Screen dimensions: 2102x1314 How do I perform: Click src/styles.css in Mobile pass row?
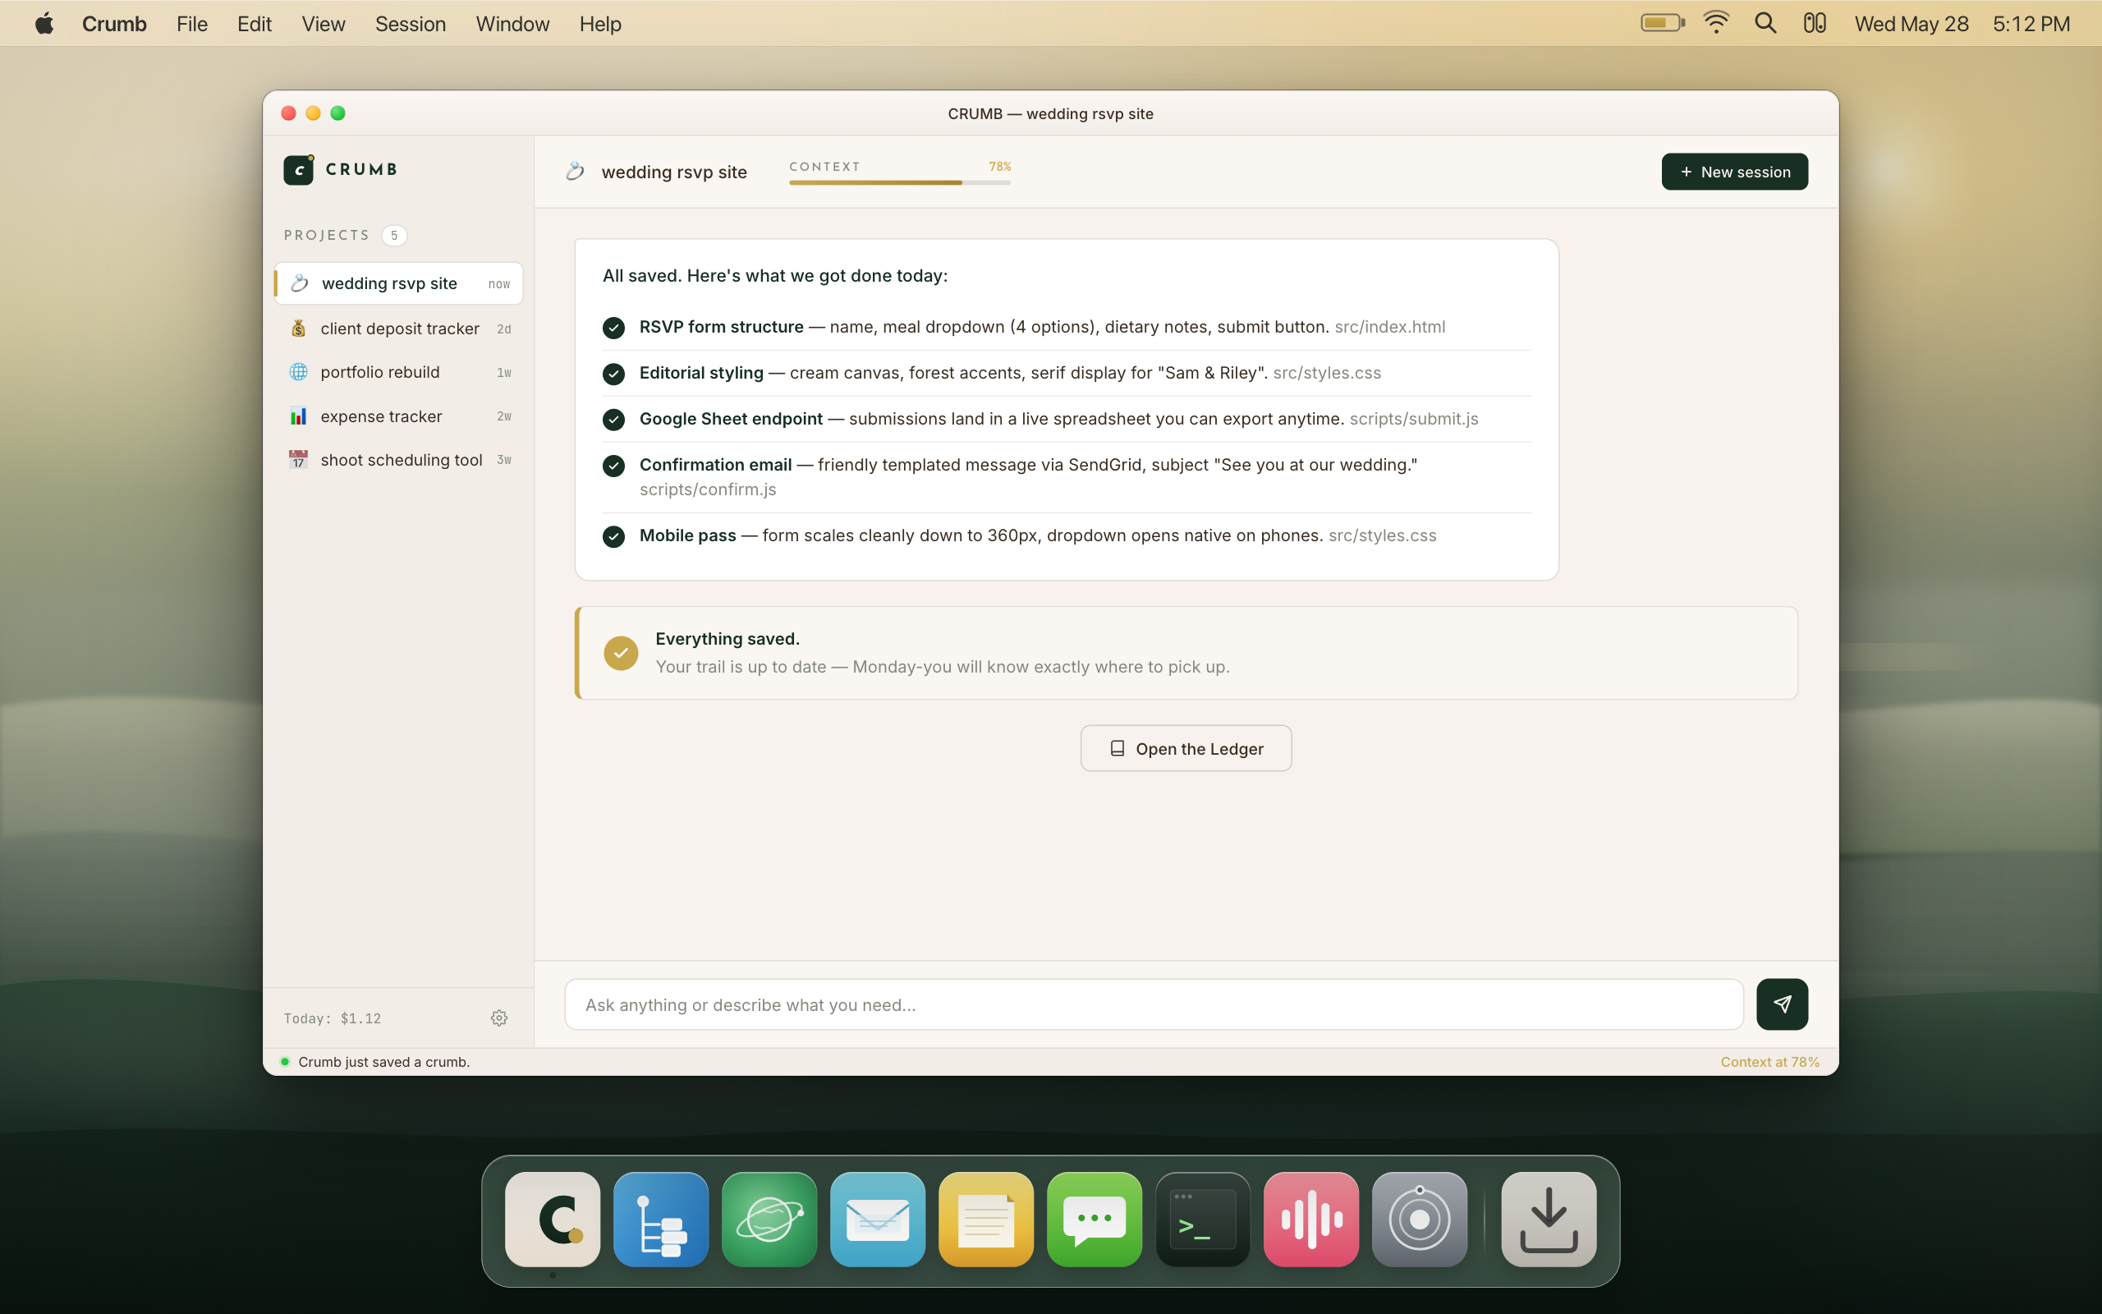(x=1383, y=535)
